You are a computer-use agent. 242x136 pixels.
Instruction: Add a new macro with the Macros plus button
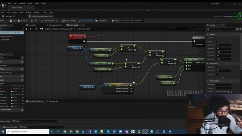pyautogui.click(x=22, y=76)
